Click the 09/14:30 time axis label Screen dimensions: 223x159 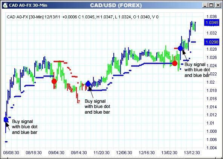[x=79, y=153]
